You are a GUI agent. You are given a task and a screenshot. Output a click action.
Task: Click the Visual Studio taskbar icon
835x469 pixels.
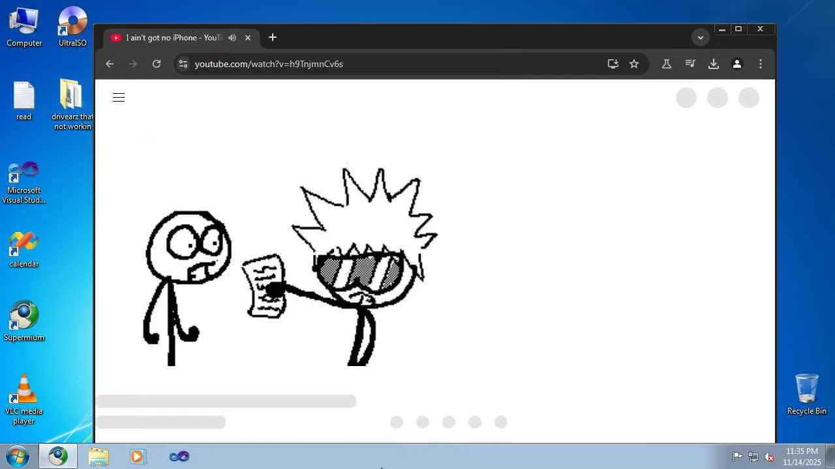(179, 456)
